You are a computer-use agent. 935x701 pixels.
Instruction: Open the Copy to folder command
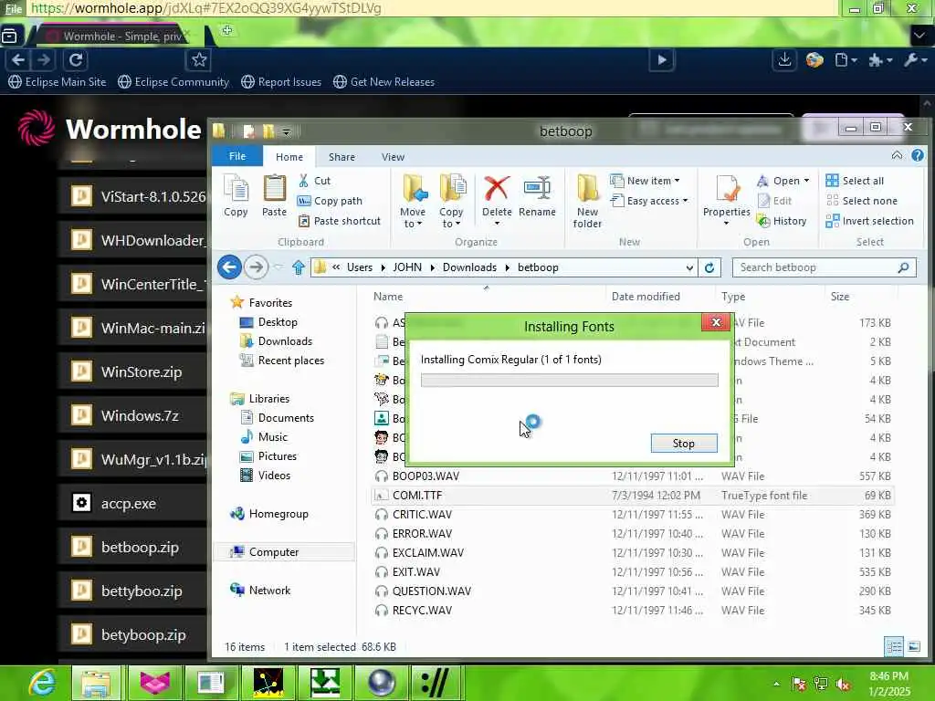coord(451,201)
